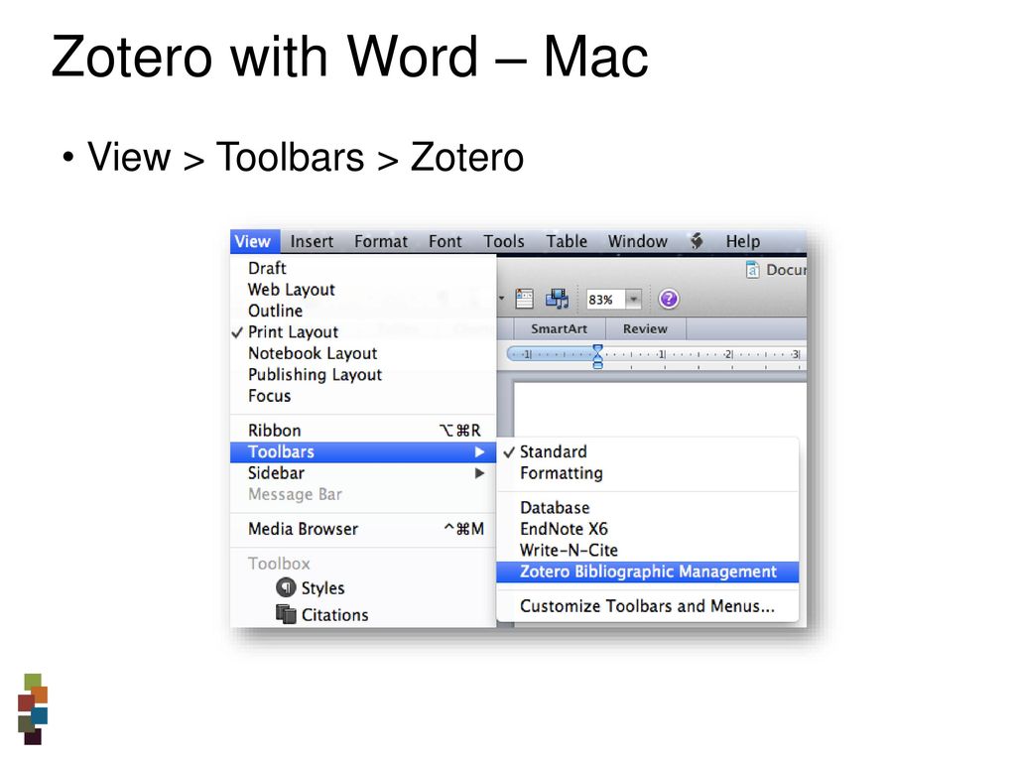The image size is (1016, 762).
Task: Expand the Sidebar submenu
Action: tap(363, 473)
